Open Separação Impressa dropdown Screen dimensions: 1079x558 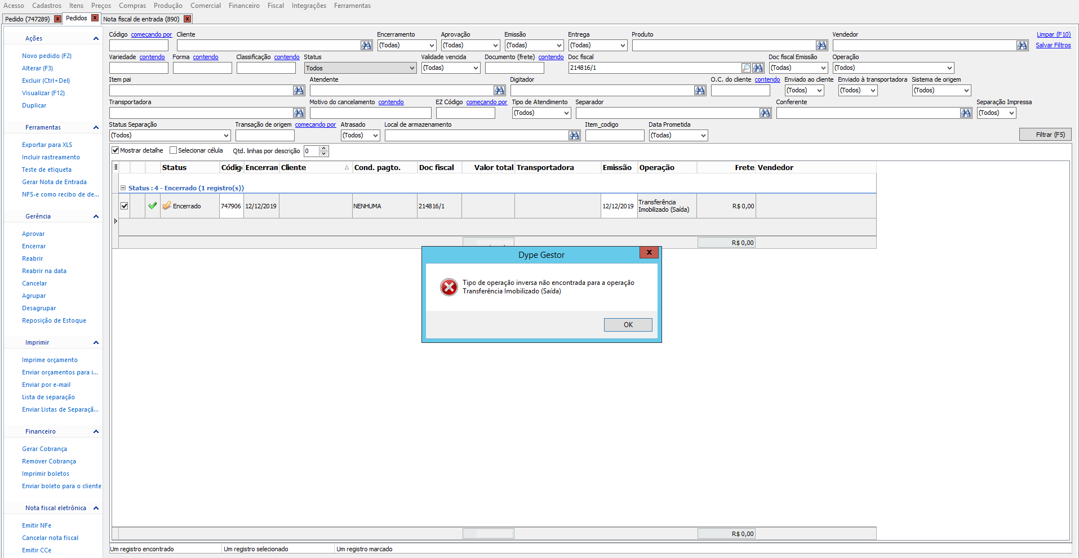tap(996, 113)
